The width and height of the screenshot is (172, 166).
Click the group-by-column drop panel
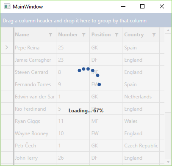[86, 21]
